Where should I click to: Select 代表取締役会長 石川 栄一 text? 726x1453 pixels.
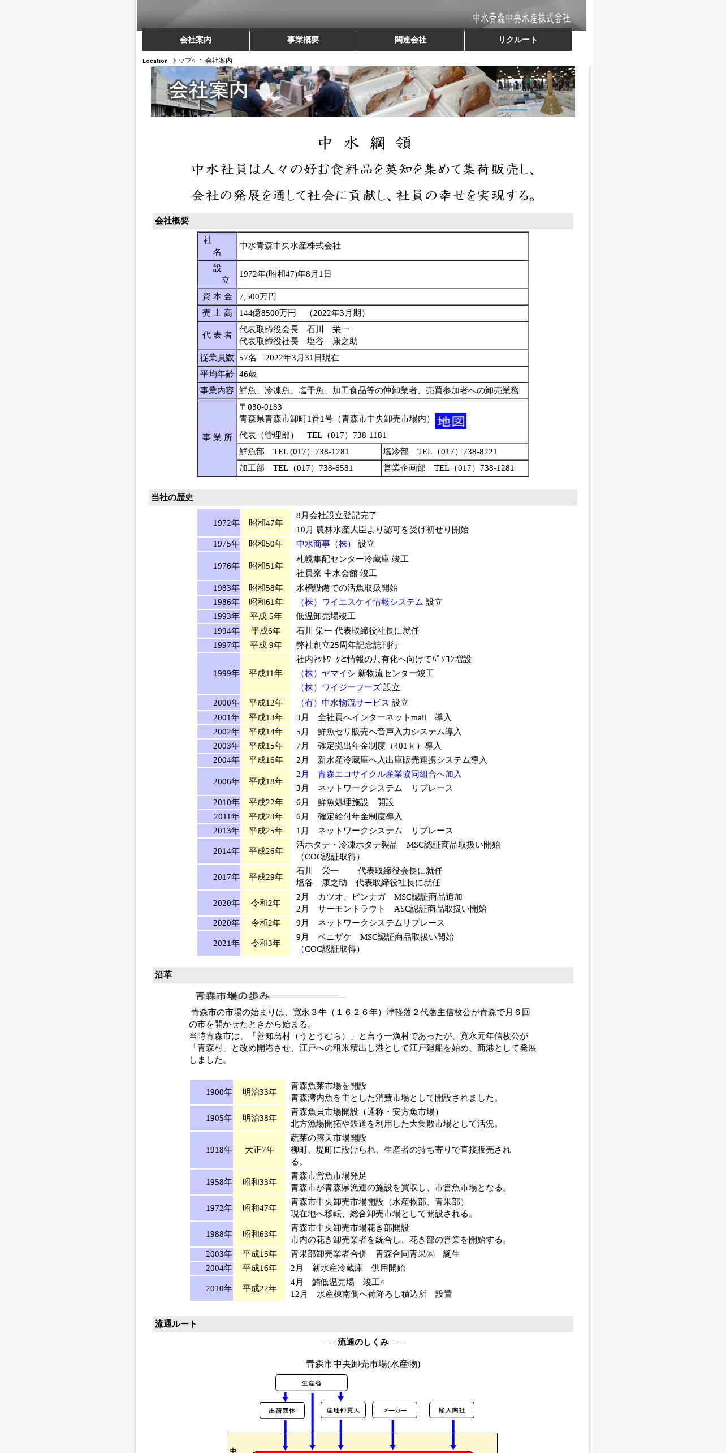[294, 329]
